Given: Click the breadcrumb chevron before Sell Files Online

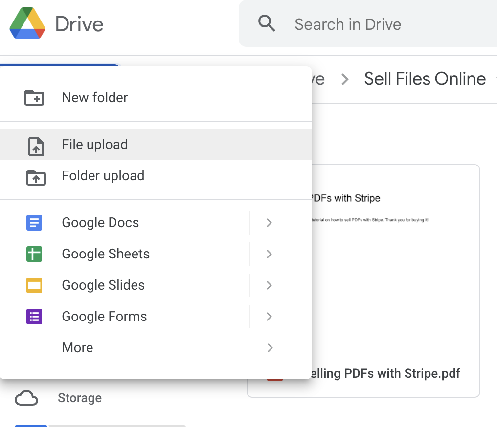Looking at the screenshot, I should pos(345,79).
